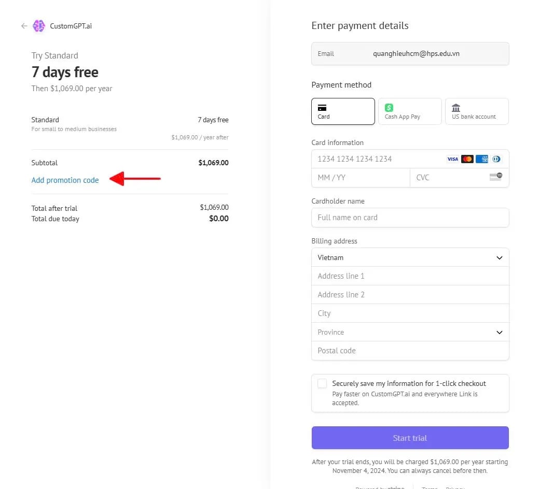
Task: Focus the MM / YY expiry field
Action: (361, 177)
